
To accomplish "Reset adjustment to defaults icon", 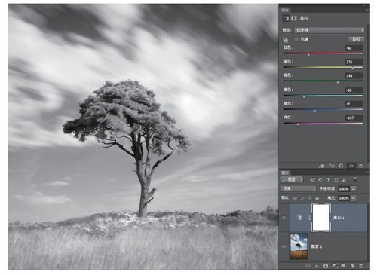I will (x=341, y=166).
